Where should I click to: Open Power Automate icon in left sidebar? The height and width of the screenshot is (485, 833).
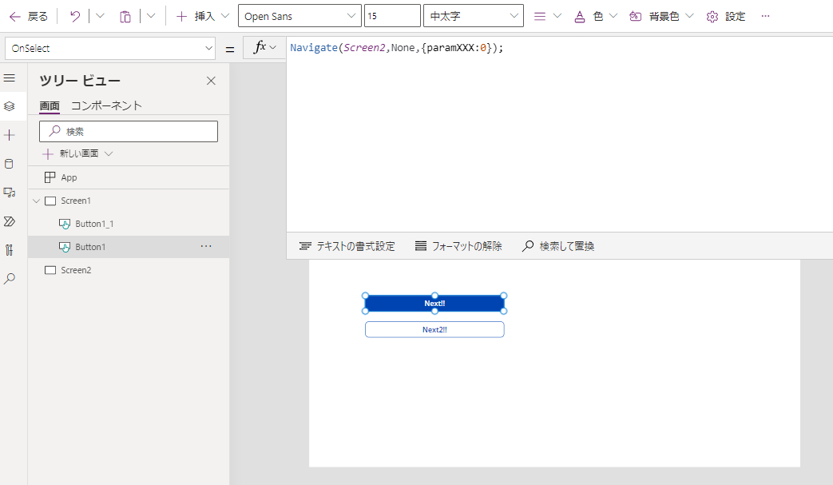pyautogui.click(x=10, y=221)
